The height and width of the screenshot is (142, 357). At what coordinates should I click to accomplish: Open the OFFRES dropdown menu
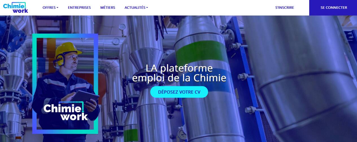pos(50,8)
